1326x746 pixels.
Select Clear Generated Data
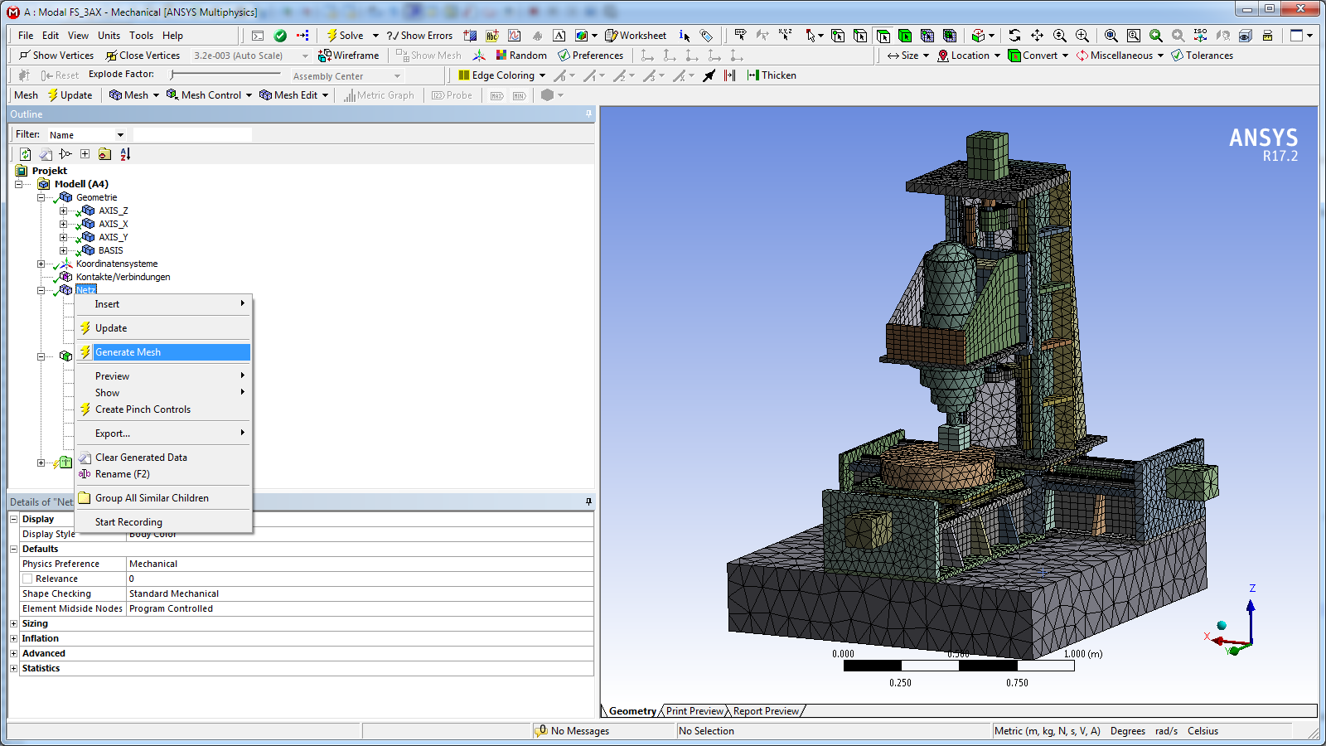163,458
